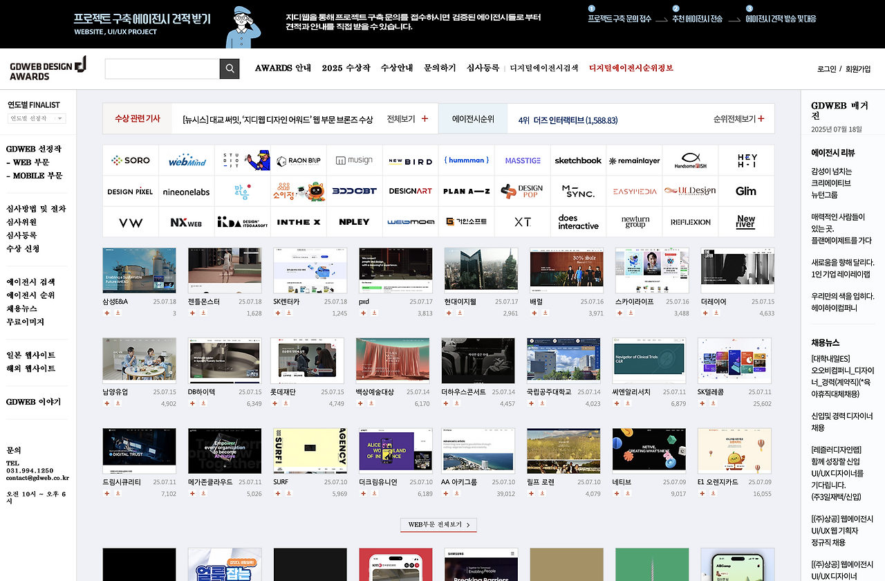
Task: Click the download icon under SK텔레콤
Action: click(x=711, y=403)
